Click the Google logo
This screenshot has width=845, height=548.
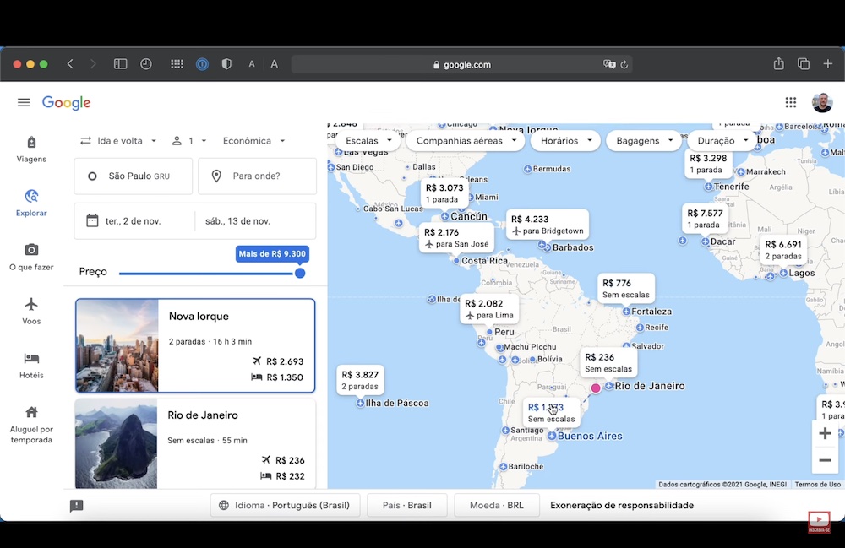tap(66, 103)
